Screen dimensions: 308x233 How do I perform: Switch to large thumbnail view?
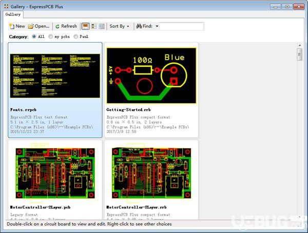tap(85, 26)
